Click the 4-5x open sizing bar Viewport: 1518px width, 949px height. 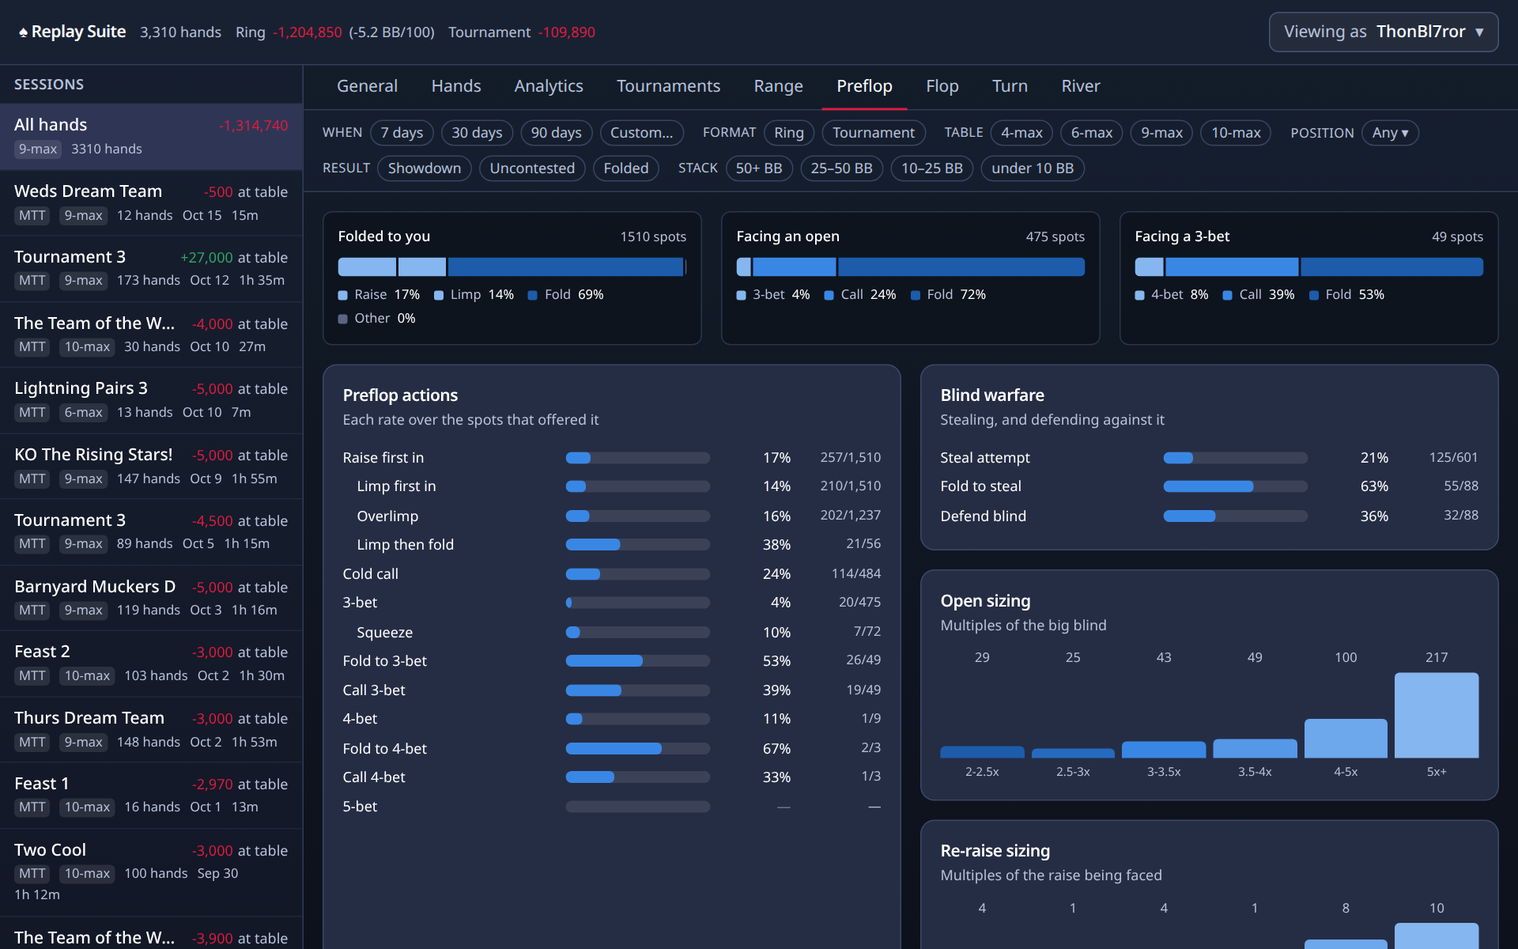click(x=1346, y=738)
